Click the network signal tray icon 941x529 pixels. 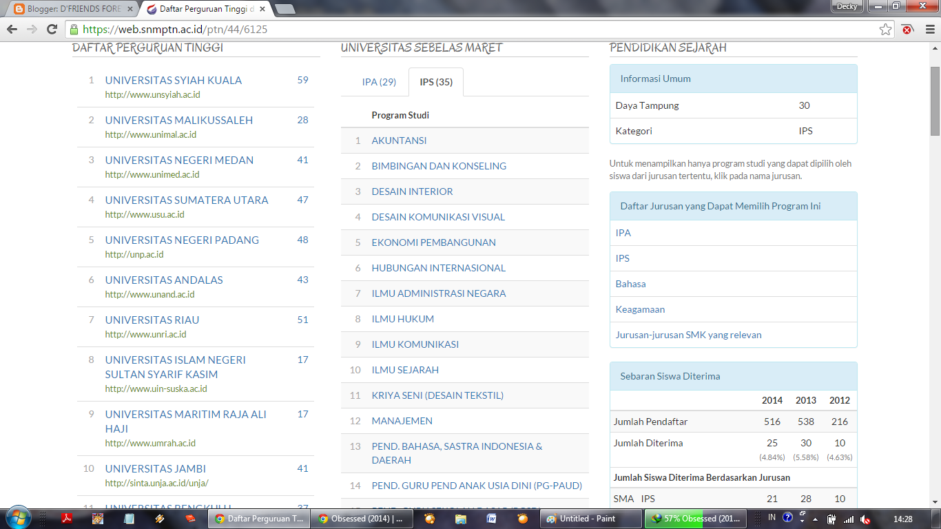coord(849,519)
